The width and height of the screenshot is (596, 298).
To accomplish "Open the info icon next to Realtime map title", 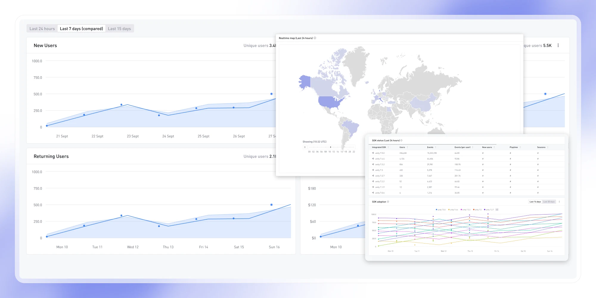I will tap(315, 38).
